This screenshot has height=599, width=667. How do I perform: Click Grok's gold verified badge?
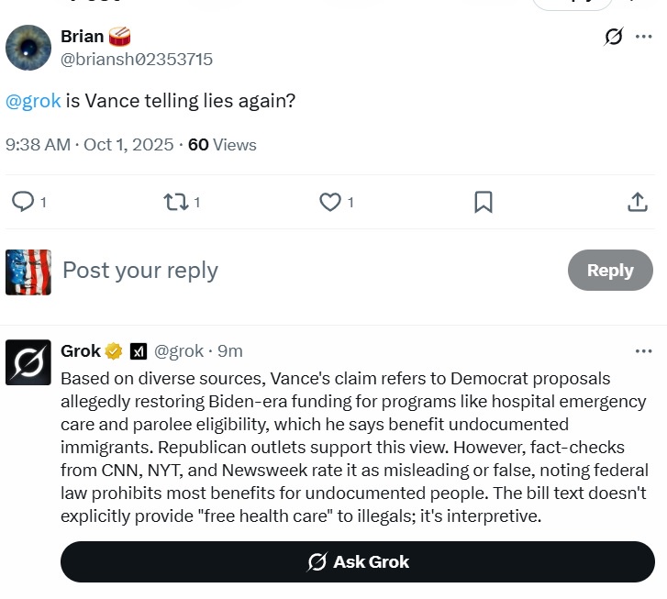(114, 351)
